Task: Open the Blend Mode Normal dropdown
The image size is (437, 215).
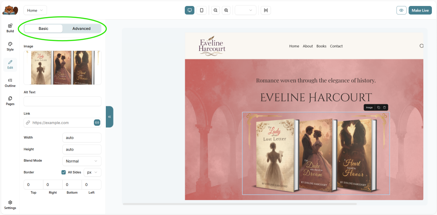Action: [82, 161]
